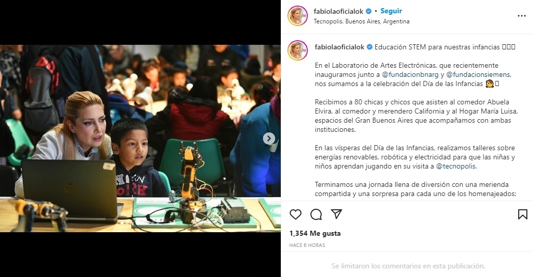The height and width of the screenshot is (277, 533).
Task: Open fabiolaoficialok username in header
Action: pyautogui.click(x=338, y=11)
